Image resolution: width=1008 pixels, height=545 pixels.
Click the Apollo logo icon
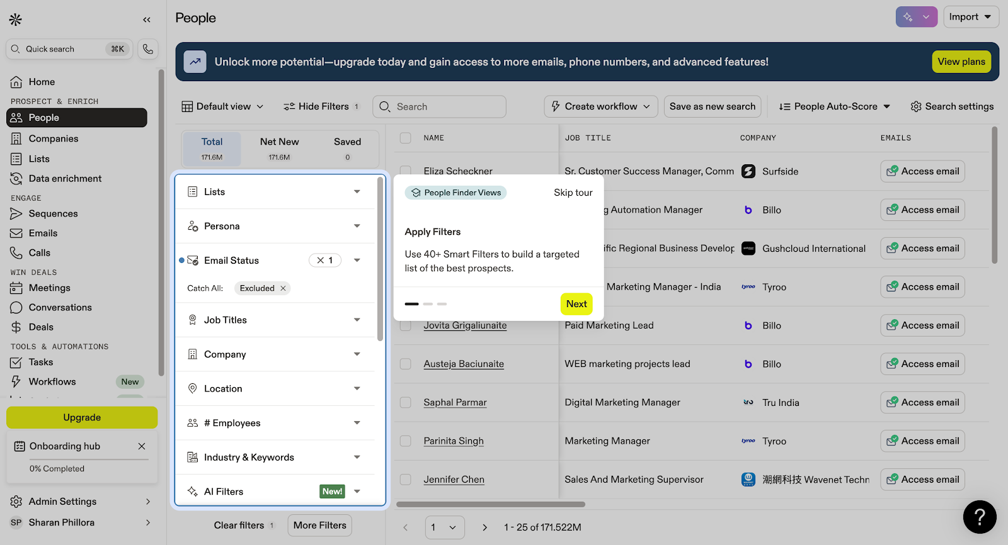point(16,20)
